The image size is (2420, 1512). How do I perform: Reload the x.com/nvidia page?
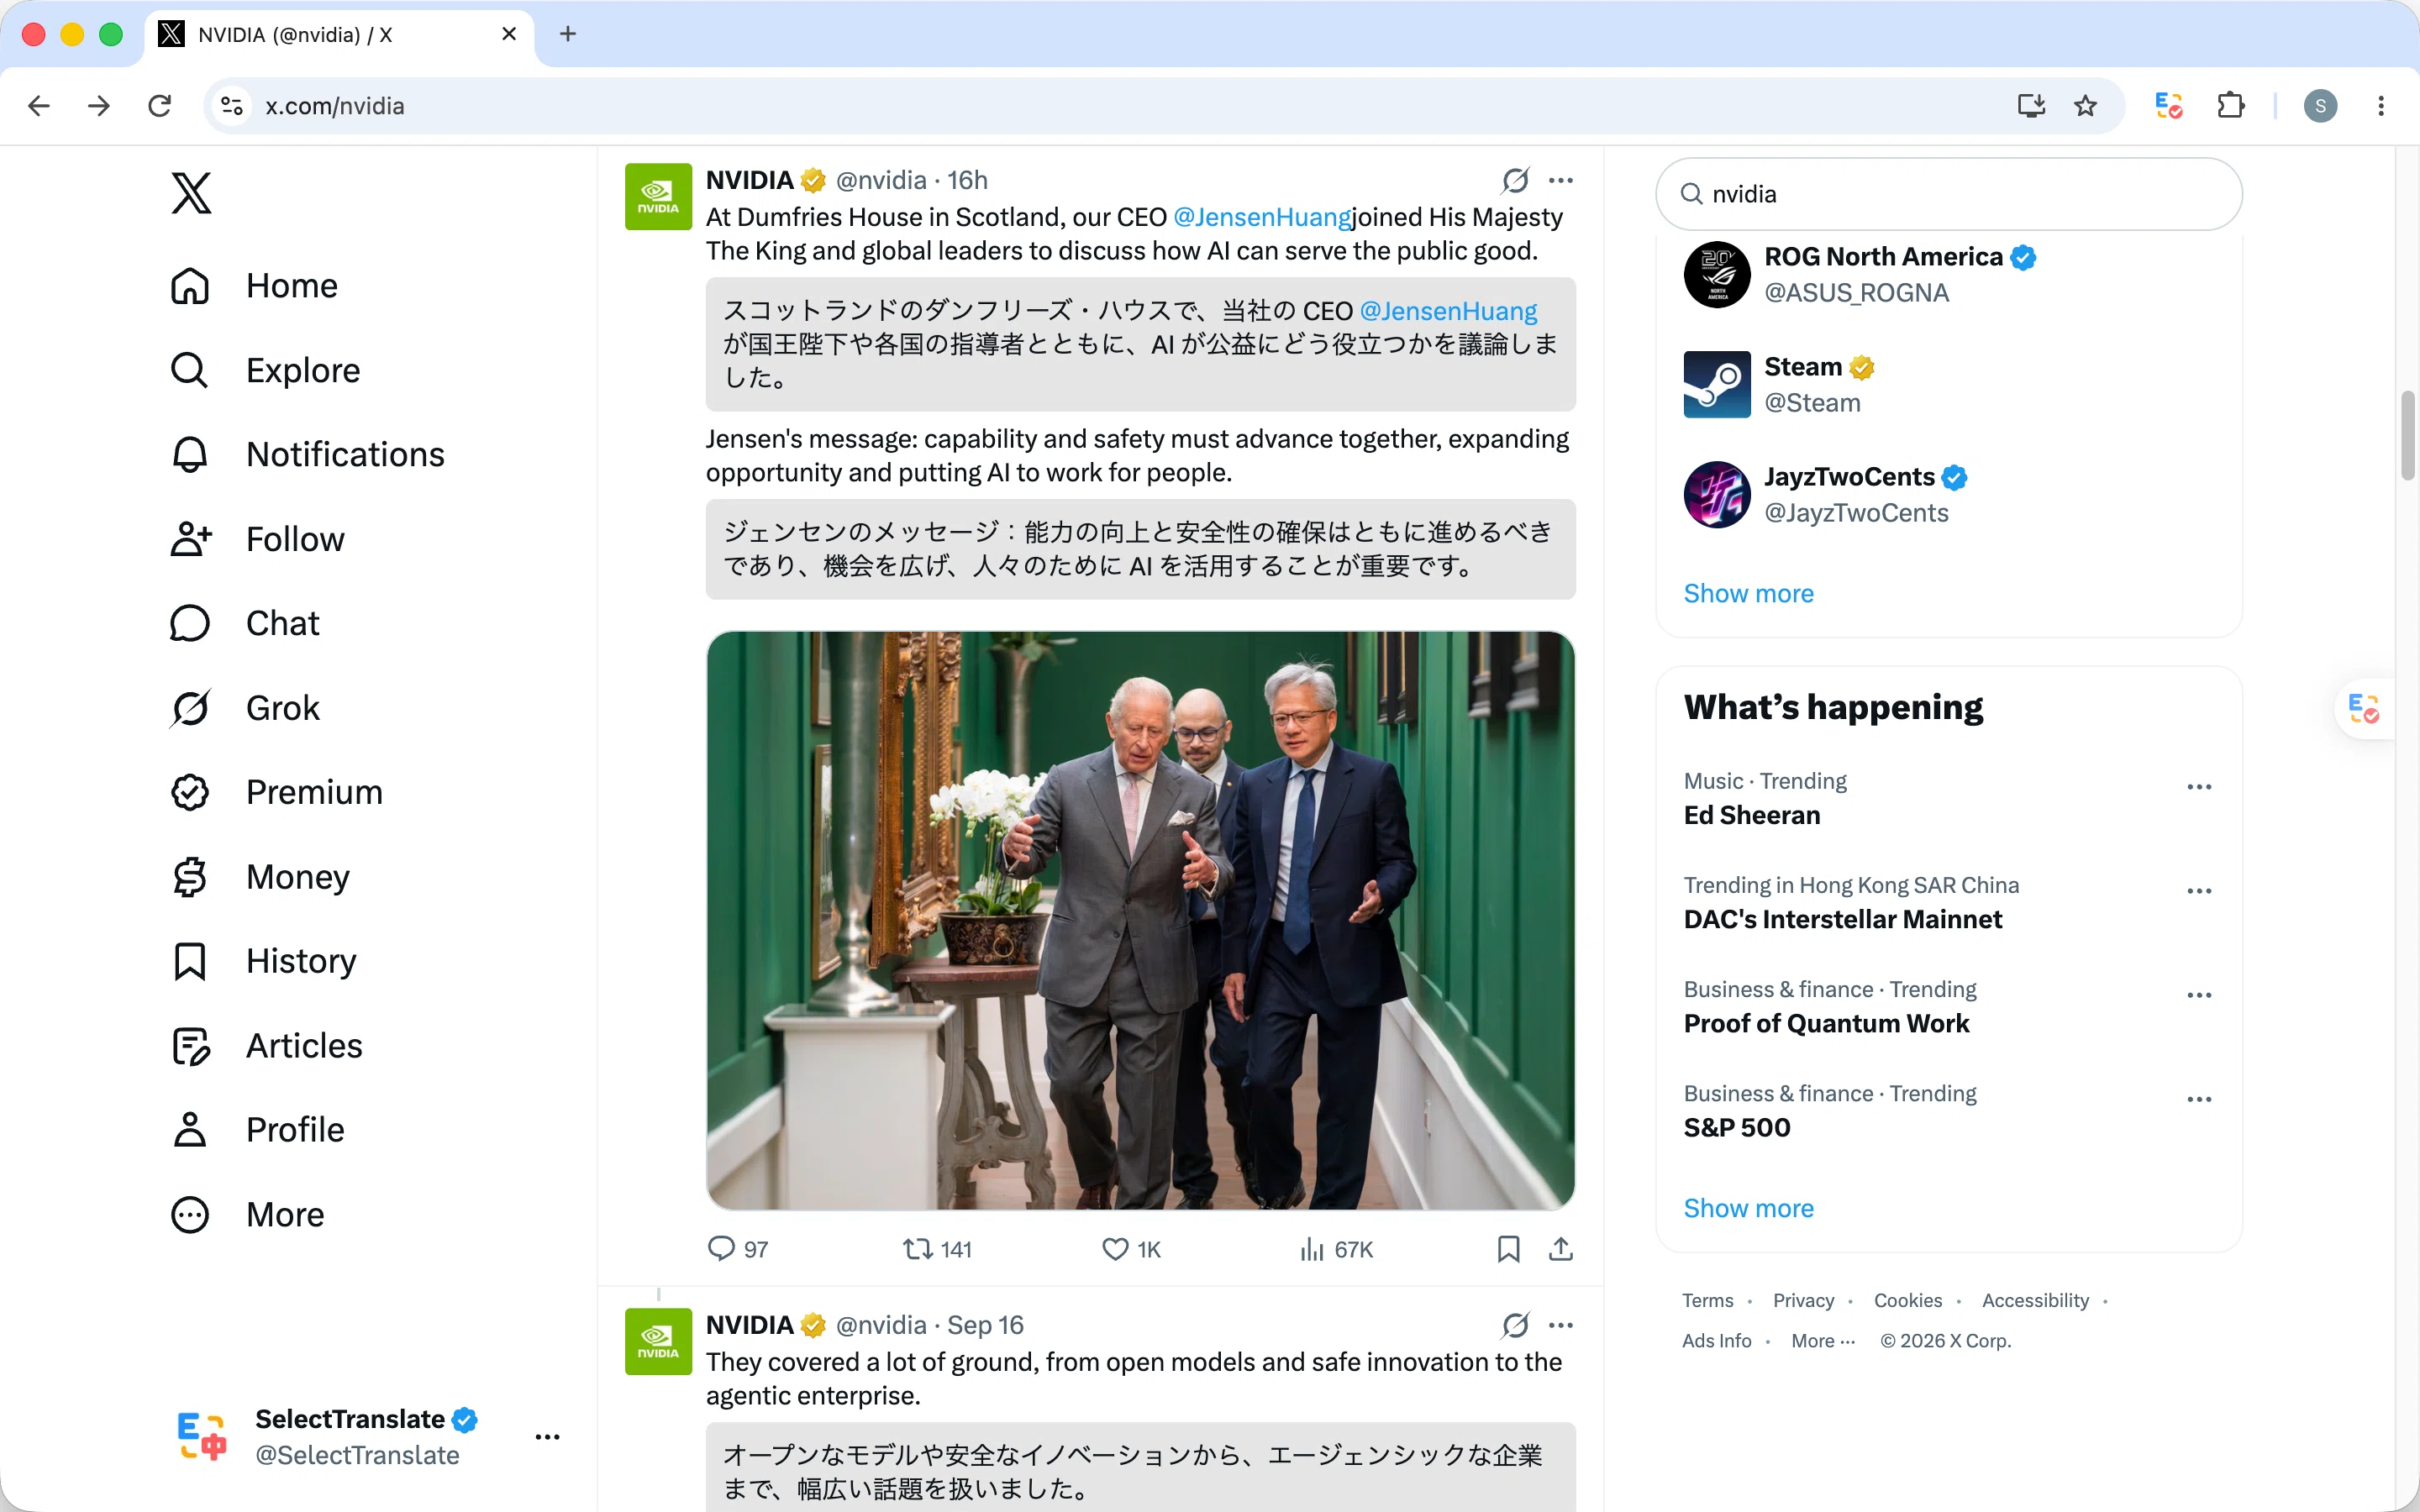click(160, 106)
